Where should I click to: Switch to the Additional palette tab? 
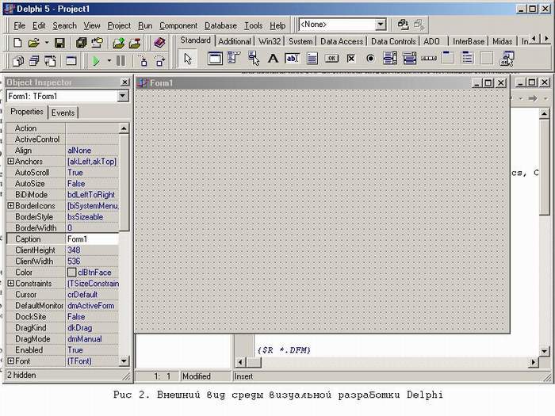tap(235, 41)
